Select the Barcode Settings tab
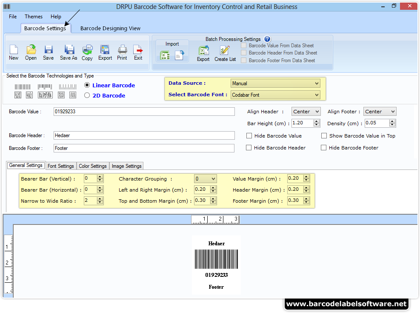The height and width of the screenshot is (313, 420). tap(45, 29)
